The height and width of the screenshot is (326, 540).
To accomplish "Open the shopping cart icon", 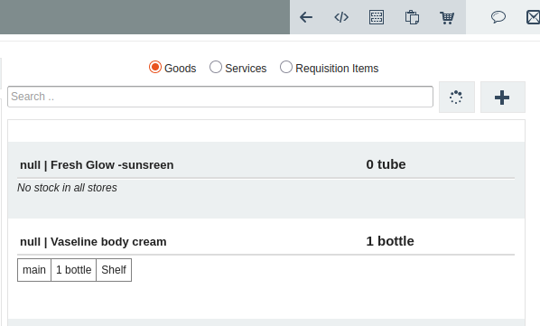I will (447, 17).
